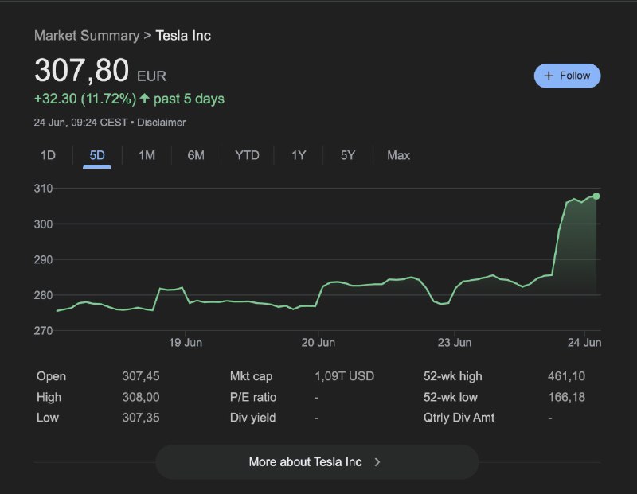The height and width of the screenshot is (494, 637).
Task: Click the High value 308,00
Action: click(x=141, y=397)
